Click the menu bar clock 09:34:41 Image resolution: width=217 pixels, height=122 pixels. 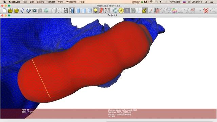click(195, 2)
